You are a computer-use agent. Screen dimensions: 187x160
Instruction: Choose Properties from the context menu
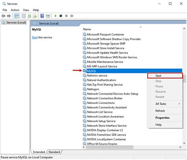click(x=165, y=118)
